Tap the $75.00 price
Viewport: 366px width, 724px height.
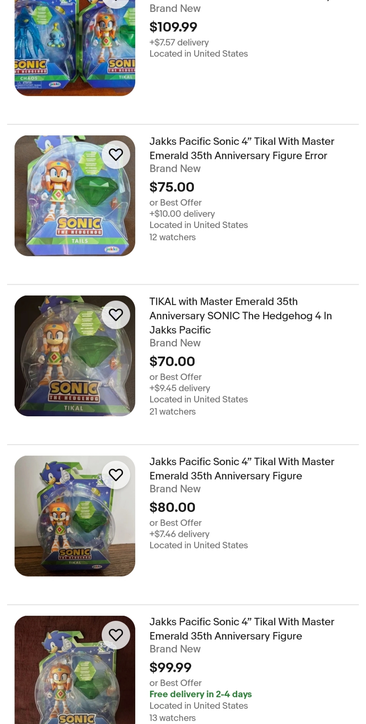tap(172, 187)
